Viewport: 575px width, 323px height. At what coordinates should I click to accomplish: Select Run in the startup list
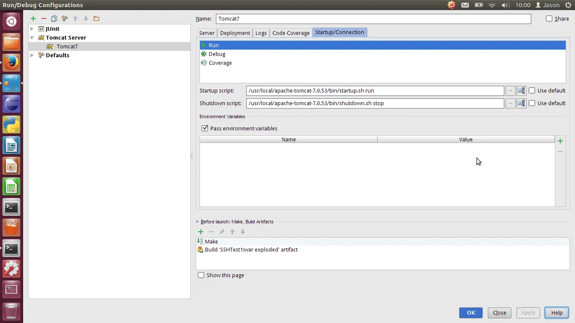coord(383,45)
